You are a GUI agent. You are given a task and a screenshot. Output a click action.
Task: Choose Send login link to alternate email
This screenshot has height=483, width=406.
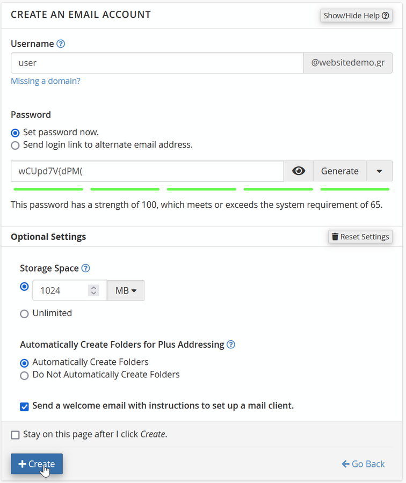pyautogui.click(x=15, y=145)
